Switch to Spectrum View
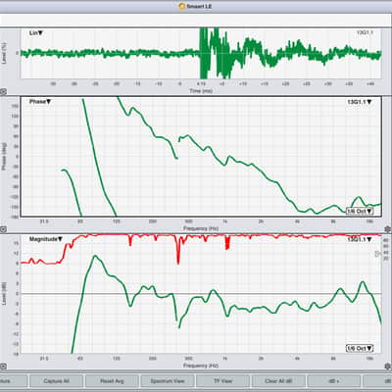Image resolution: width=392 pixels, height=392 pixels. tap(168, 381)
